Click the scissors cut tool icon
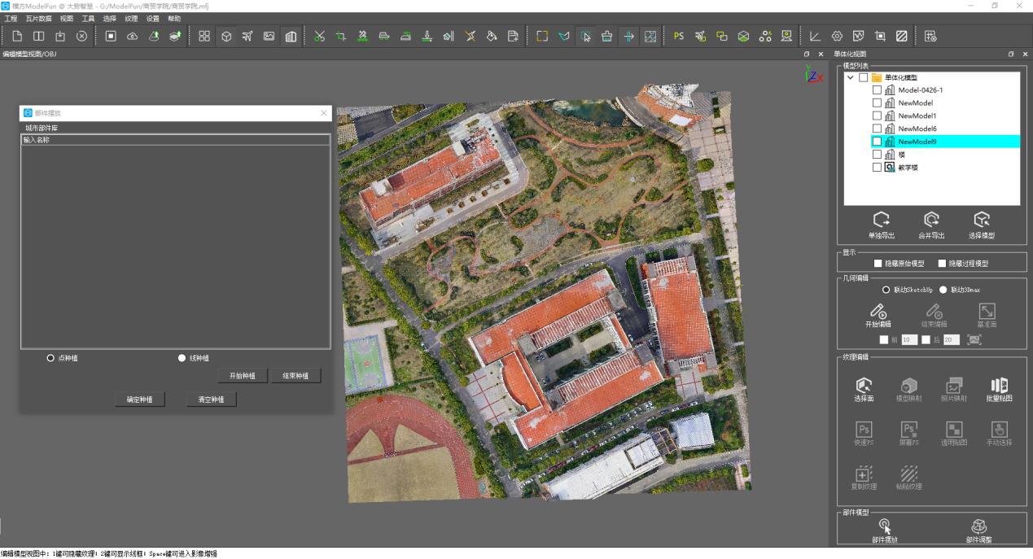 (319, 36)
